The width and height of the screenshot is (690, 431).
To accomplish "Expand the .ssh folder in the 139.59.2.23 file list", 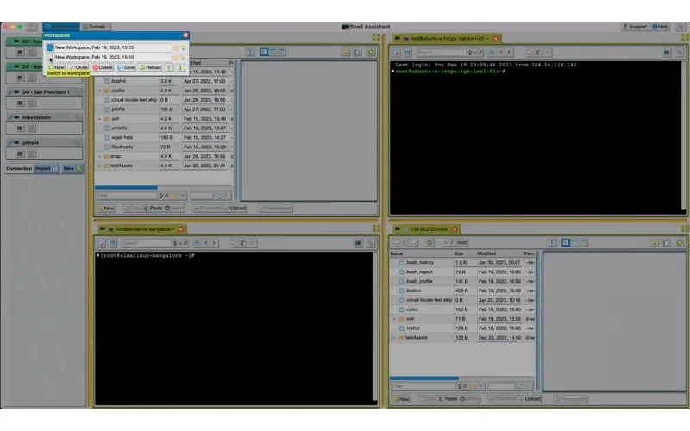I will coord(394,319).
